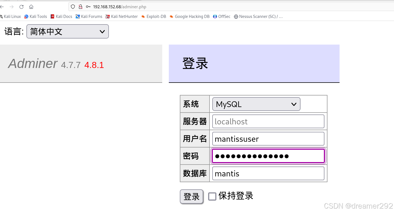Click the 服务器 localhost input field

[268, 121]
